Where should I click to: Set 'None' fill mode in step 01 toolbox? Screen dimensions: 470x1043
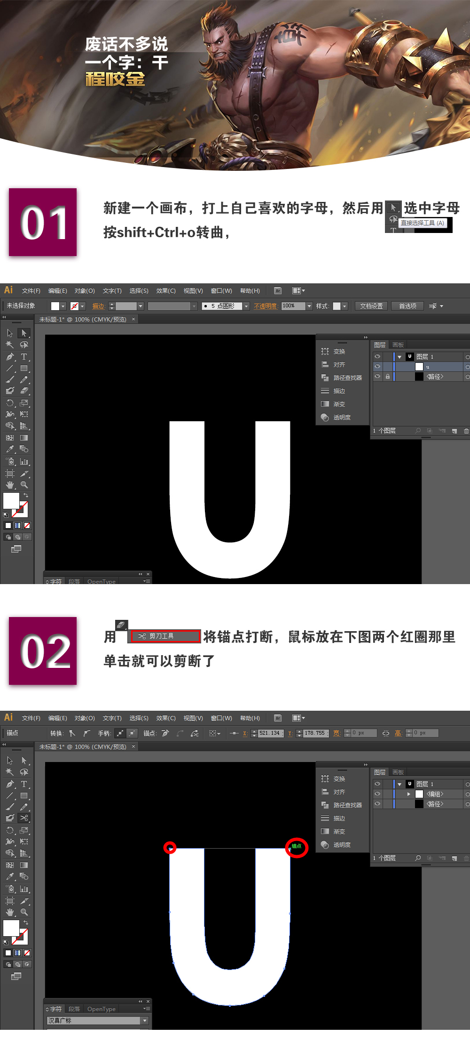pyautogui.click(x=27, y=525)
